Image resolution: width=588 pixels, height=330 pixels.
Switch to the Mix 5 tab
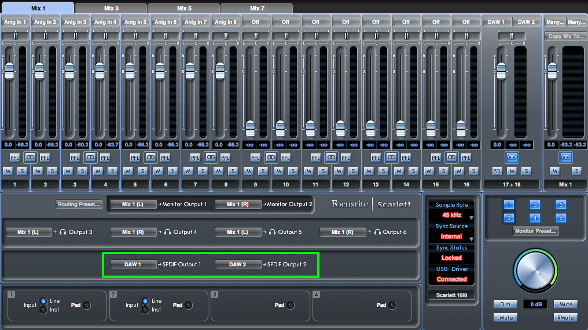click(x=184, y=8)
